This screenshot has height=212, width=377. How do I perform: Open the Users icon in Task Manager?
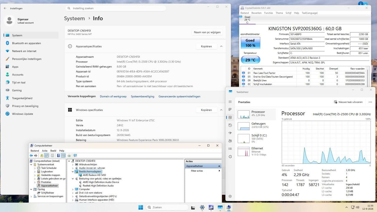click(230, 141)
